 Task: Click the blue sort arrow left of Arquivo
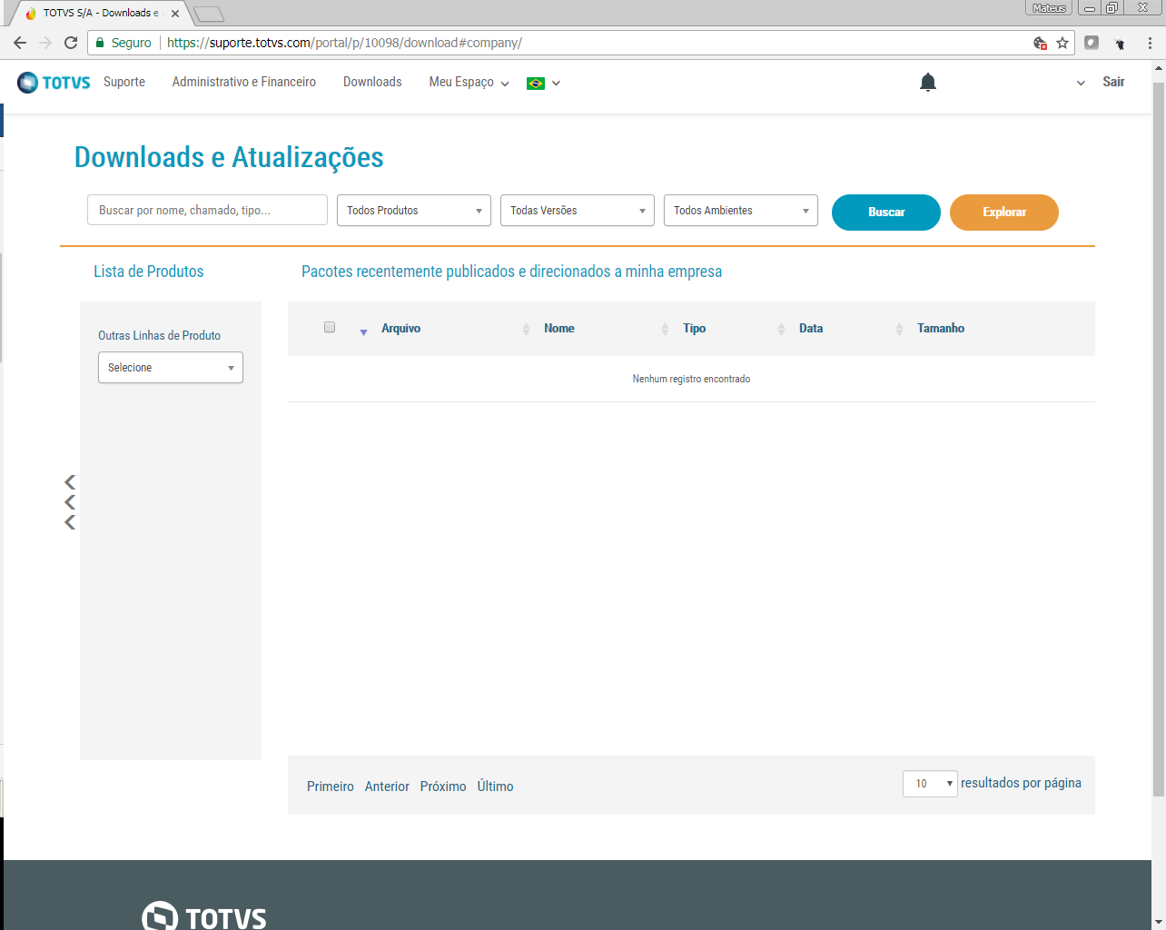tap(363, 332)
